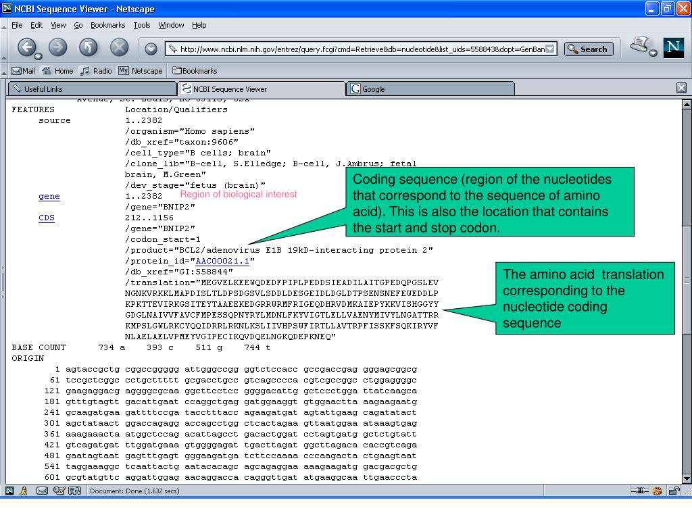Viewport: 692px width, 519px height.
Task: Click the "744 t" base count value
Action: click(x=257, y=348)
